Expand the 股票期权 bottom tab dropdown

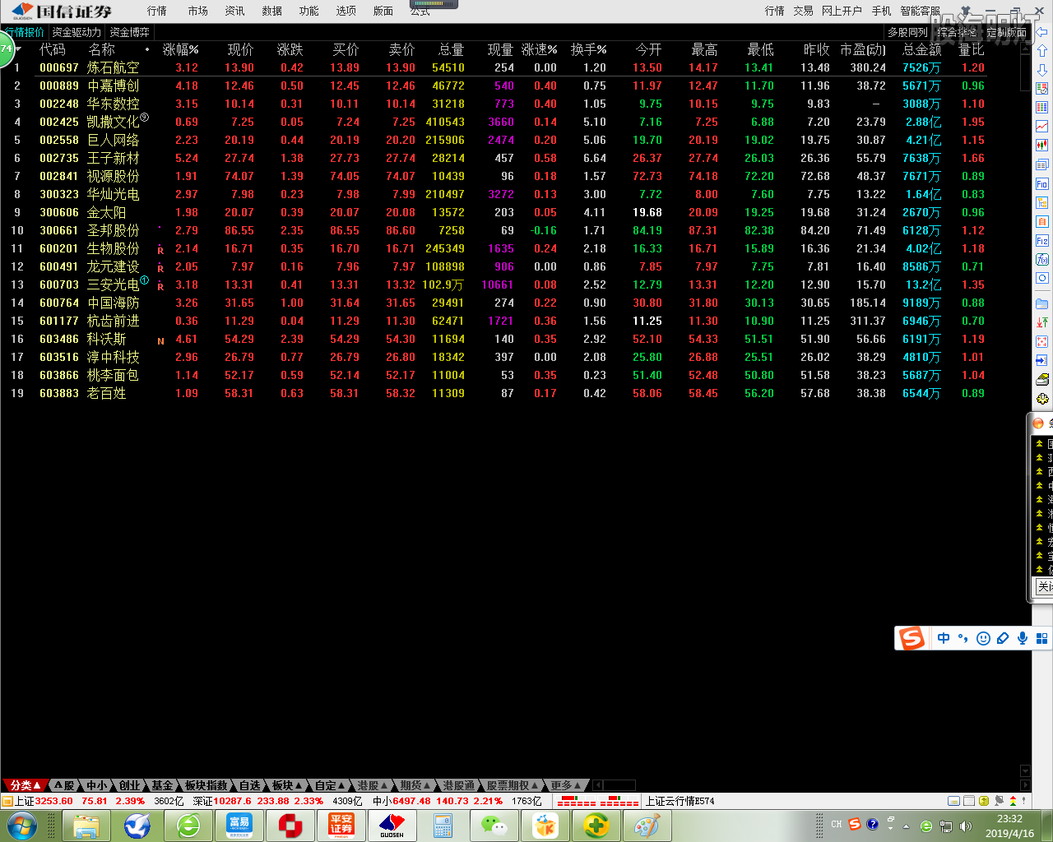(x=513, y=785)
